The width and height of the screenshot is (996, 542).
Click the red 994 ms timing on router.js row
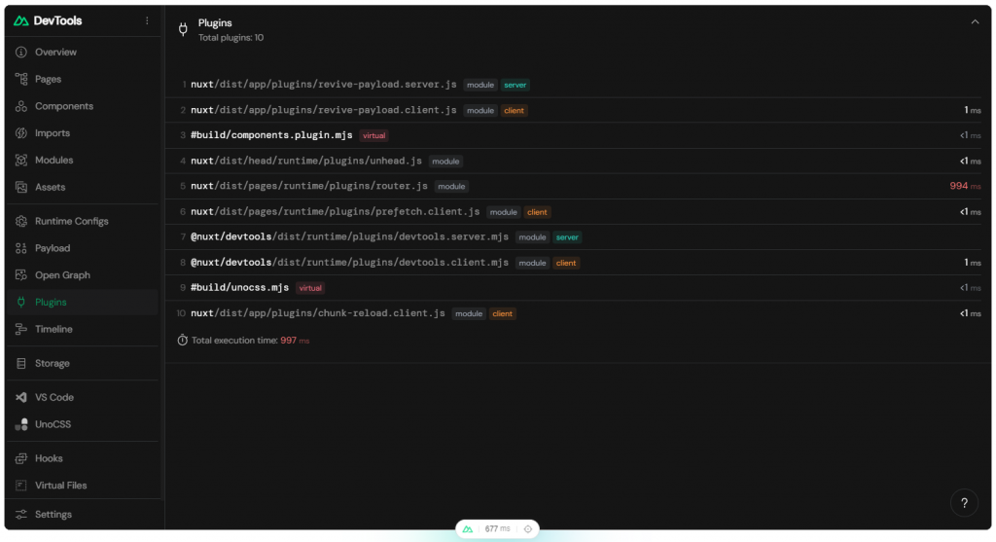point(965,186)
